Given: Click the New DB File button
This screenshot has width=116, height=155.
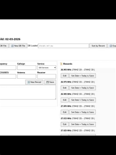Looking at the screenshot, I should pos(18,46).
